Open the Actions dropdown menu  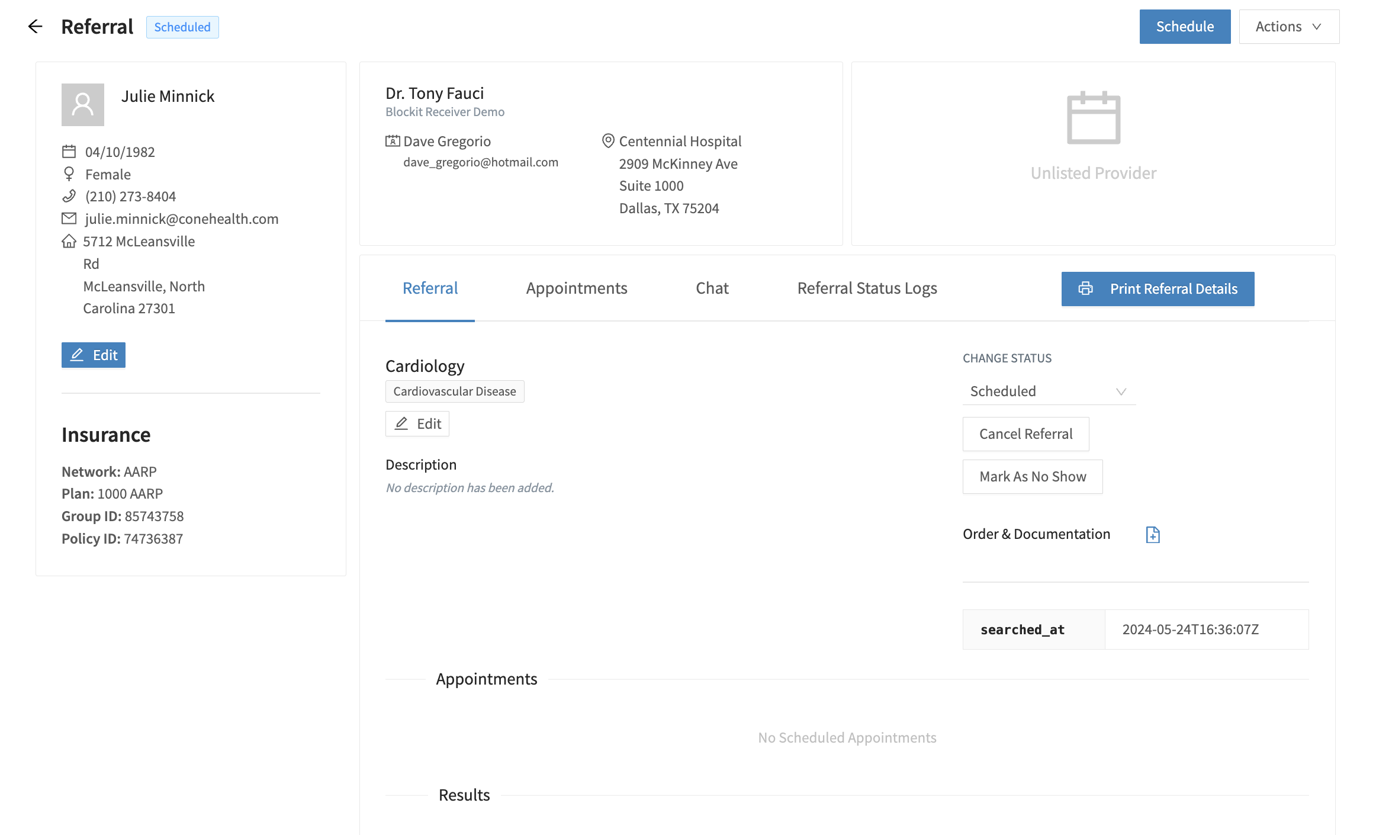(x=1288, y=27)
